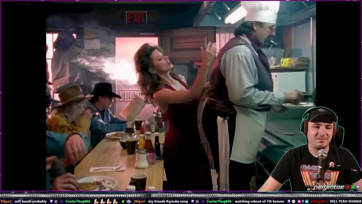The width and height of the screenshot is (362, 204).
Task: Click the green Kick icon in the chat ticker
Action: 123,201
